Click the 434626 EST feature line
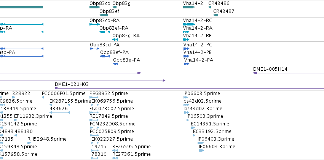Viewport: 324px width, 160px height. (60, 112)
